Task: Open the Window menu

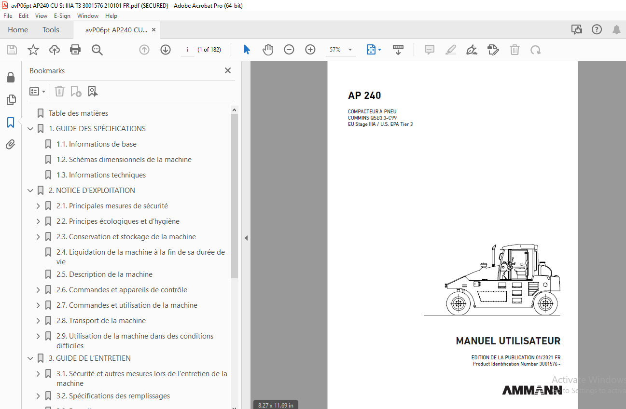Action: pos(88,16)
